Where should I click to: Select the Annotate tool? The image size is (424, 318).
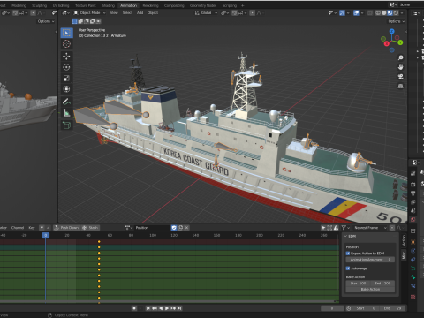(x=66, y=102)
